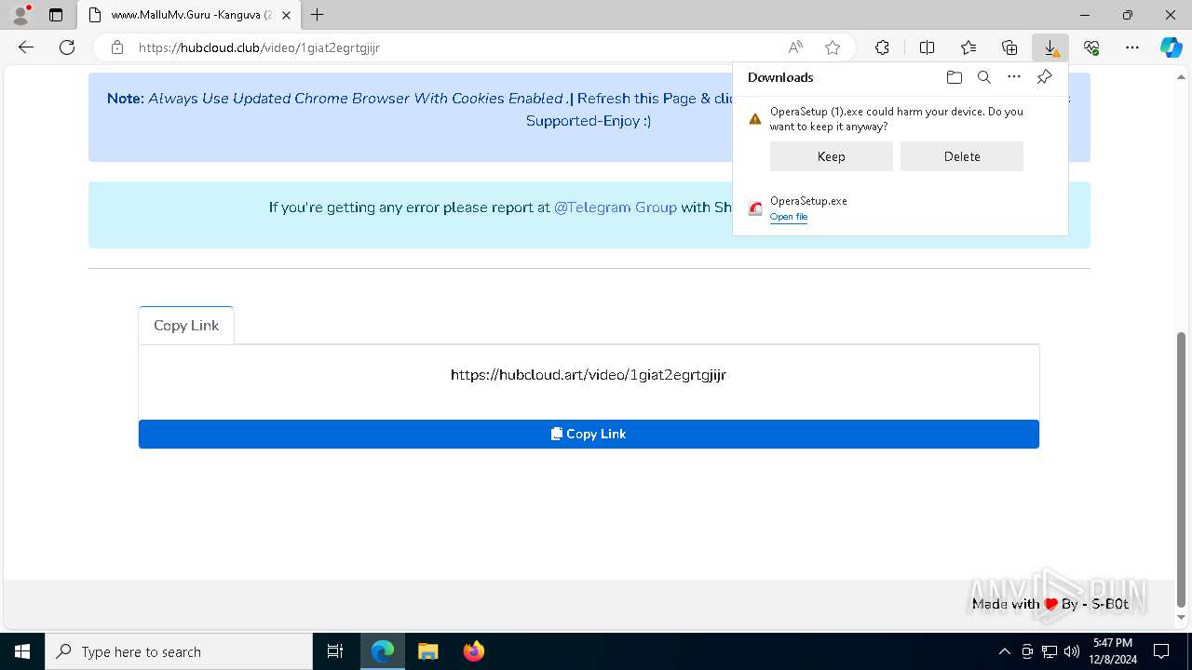Open downloads folder icon
Image resolution: width=1192 pixels, height=670 pixels.
pos(954,77)
